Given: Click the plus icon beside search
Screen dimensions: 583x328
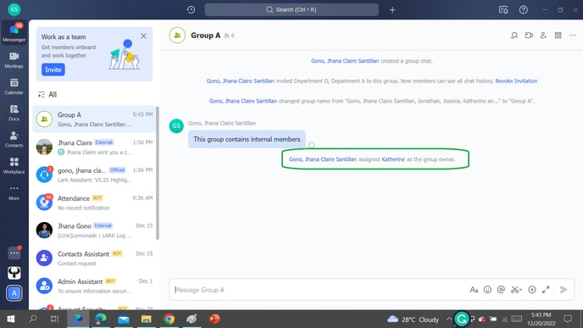Looking at the screenshot, I should (392, 9).
